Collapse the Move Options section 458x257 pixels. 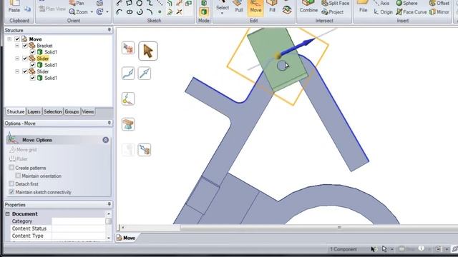105,140
